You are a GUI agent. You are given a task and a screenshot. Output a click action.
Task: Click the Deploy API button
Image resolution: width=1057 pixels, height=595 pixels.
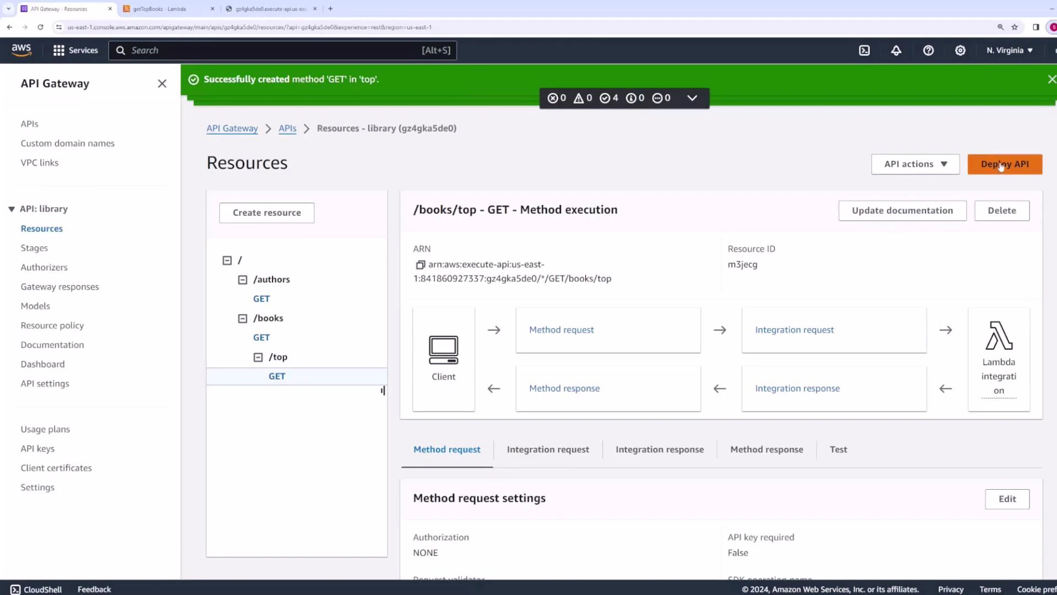coord(1005,164)
